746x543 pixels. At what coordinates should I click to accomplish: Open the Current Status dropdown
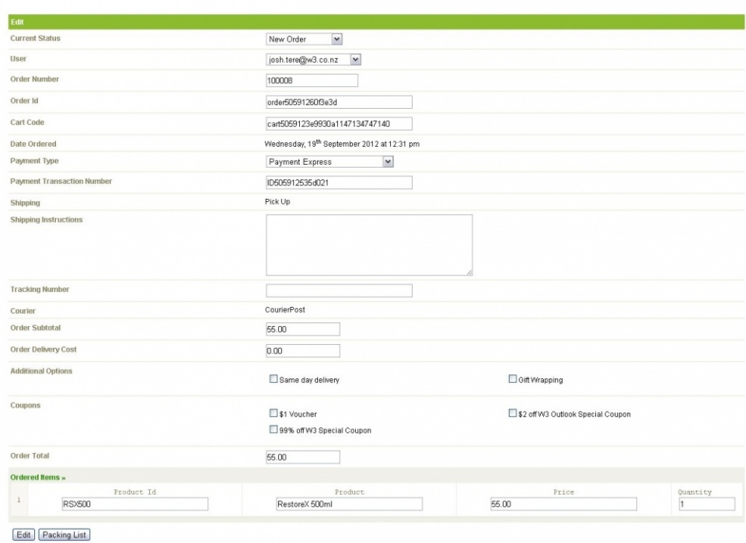click(304, 39)
